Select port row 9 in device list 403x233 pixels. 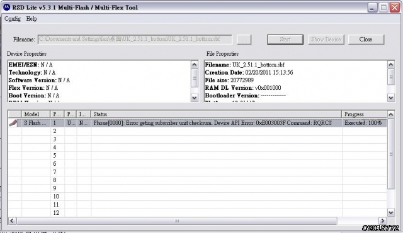click(x=197, y=188)
